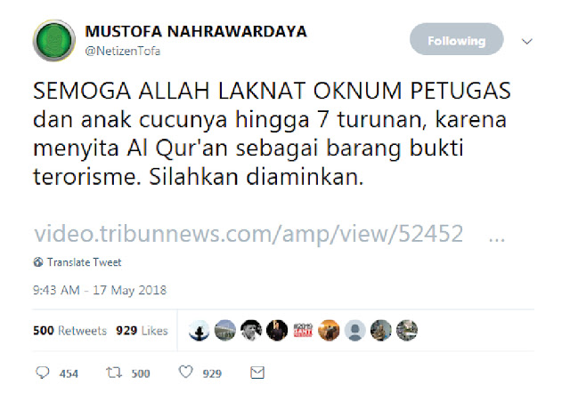Open the green profile avatar of Mustofa
The width and height of the screenshot is (570, 393).
point(54,41)
